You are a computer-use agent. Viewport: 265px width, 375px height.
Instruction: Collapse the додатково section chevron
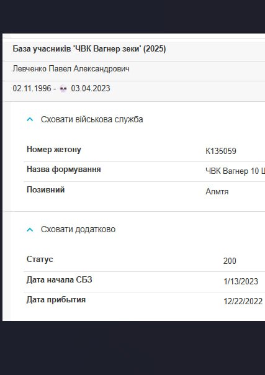30,230
